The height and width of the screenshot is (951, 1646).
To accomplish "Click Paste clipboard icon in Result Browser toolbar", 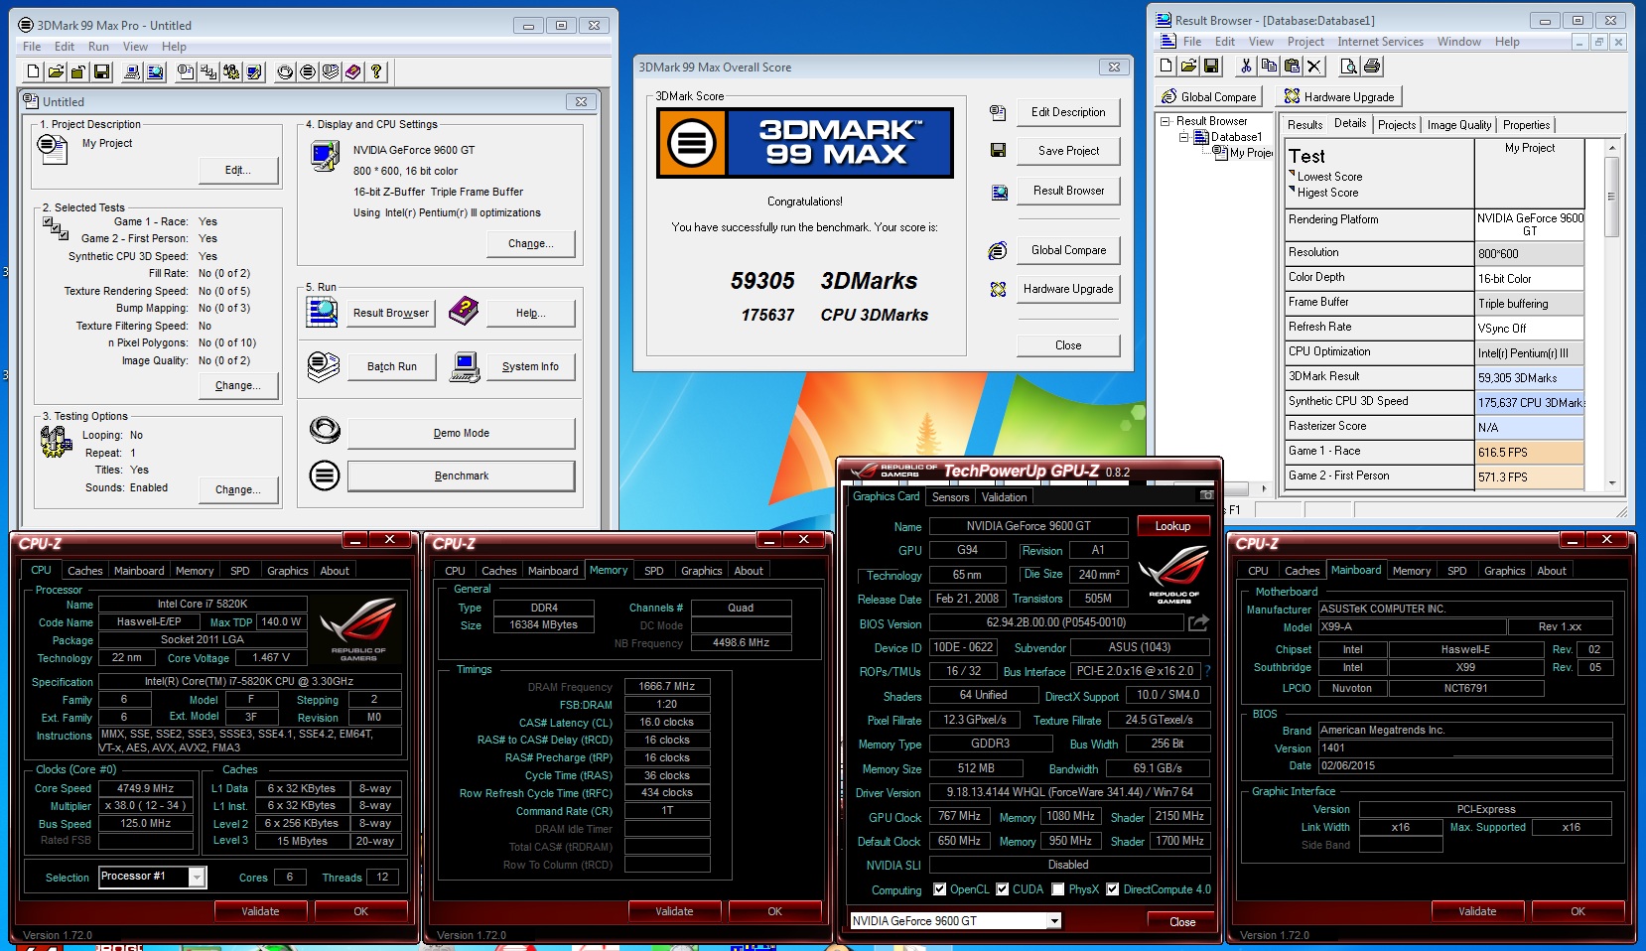I will click(1292, 66).
